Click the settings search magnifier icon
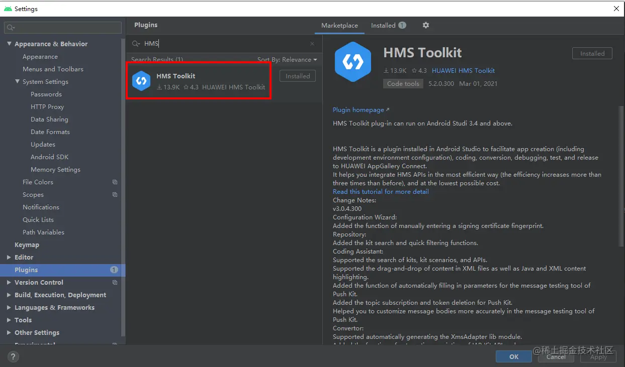Screen dimensions: 625x367 pyautogui.click(x=11, y=28)
